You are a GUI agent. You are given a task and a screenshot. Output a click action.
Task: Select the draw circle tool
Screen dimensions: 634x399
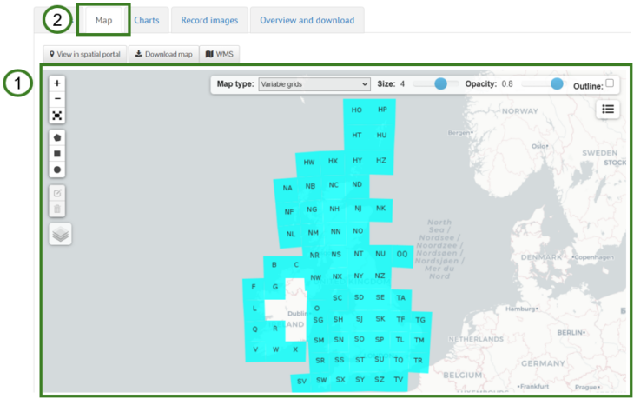click(x=57, y=170)
